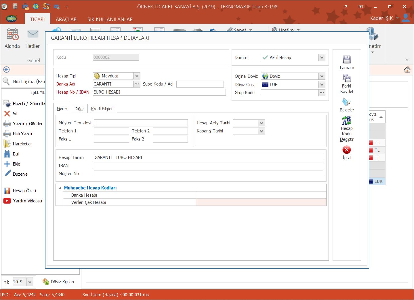Click the IBAN field below Hesap Tanımı
This screenshot has width=414, height=300.
click(209, 166)
